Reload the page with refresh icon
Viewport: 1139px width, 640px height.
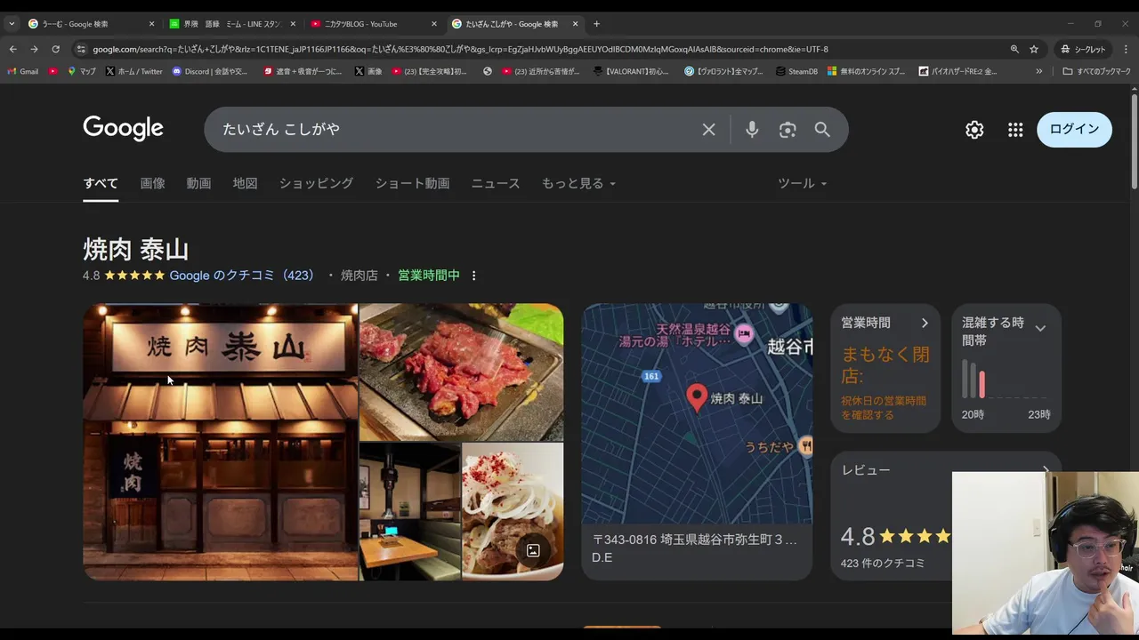pos(55,49)
